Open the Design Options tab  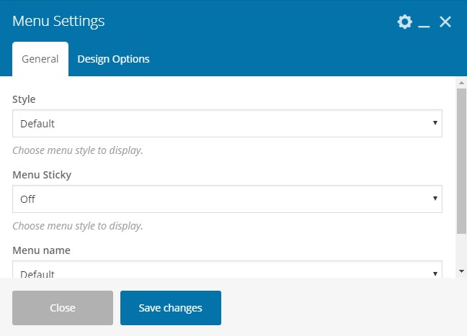click(x=113, y=59)
